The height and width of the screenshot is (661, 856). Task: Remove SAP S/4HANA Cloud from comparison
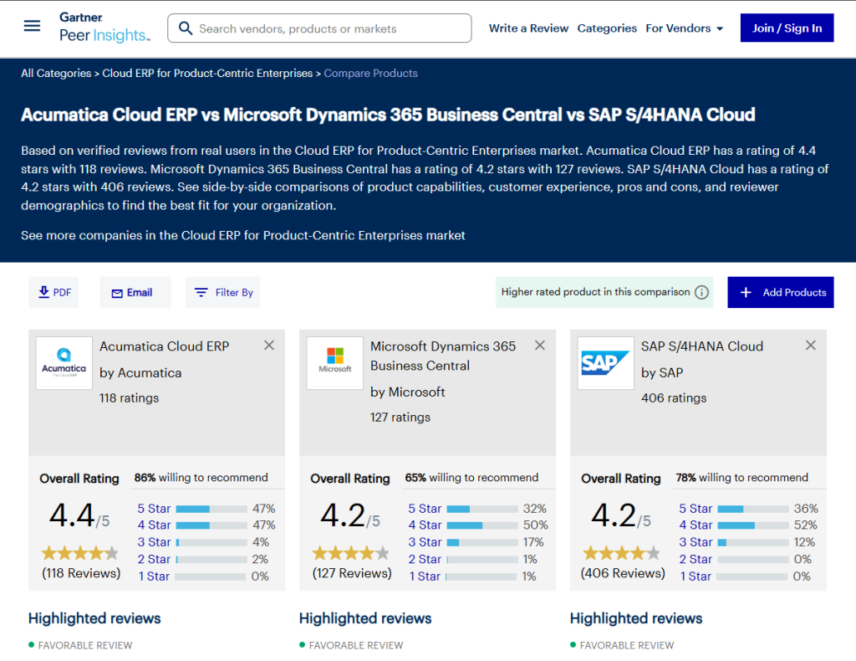click(x=811, y=346)
